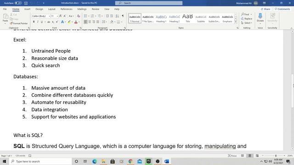Image resolution: width=294 pixels, height=165 pixels.
Task: Toggle Bold formatting
Action: (34, 22)
